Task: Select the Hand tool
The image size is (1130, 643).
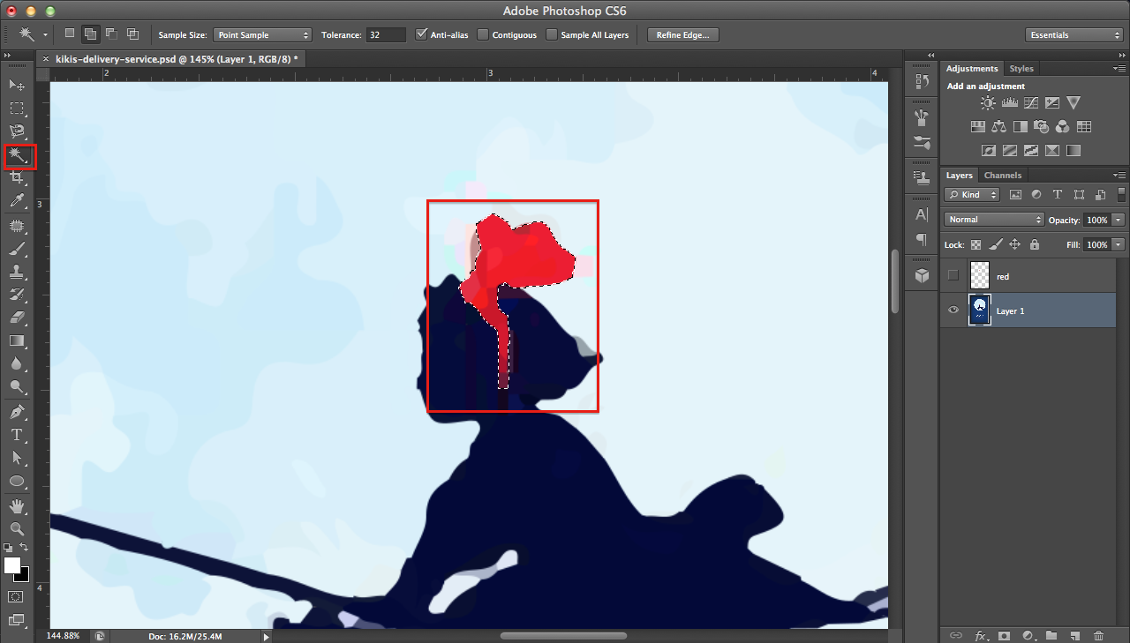Action: 17,506
